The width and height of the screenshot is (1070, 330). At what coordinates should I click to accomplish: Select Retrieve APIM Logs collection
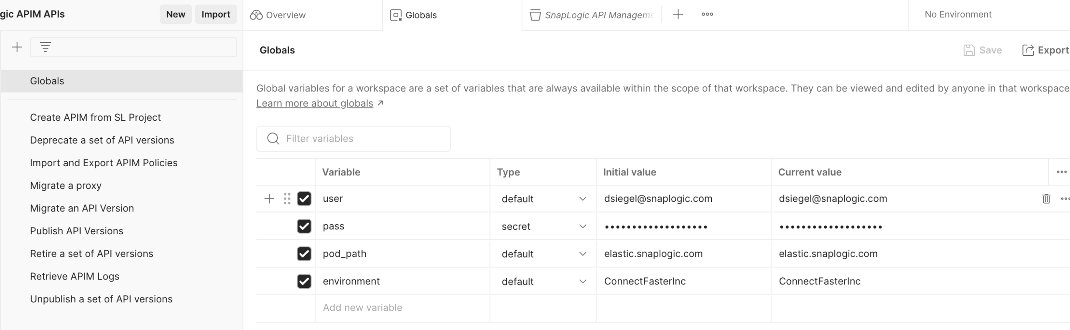[x=74, y=277]
